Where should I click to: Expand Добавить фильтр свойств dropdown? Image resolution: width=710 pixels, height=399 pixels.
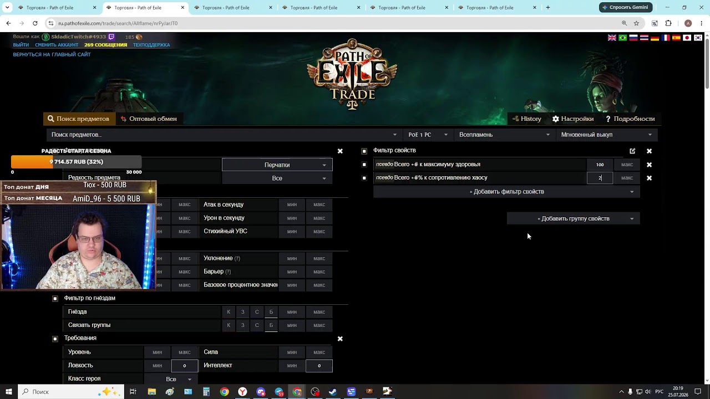(507, 192)
